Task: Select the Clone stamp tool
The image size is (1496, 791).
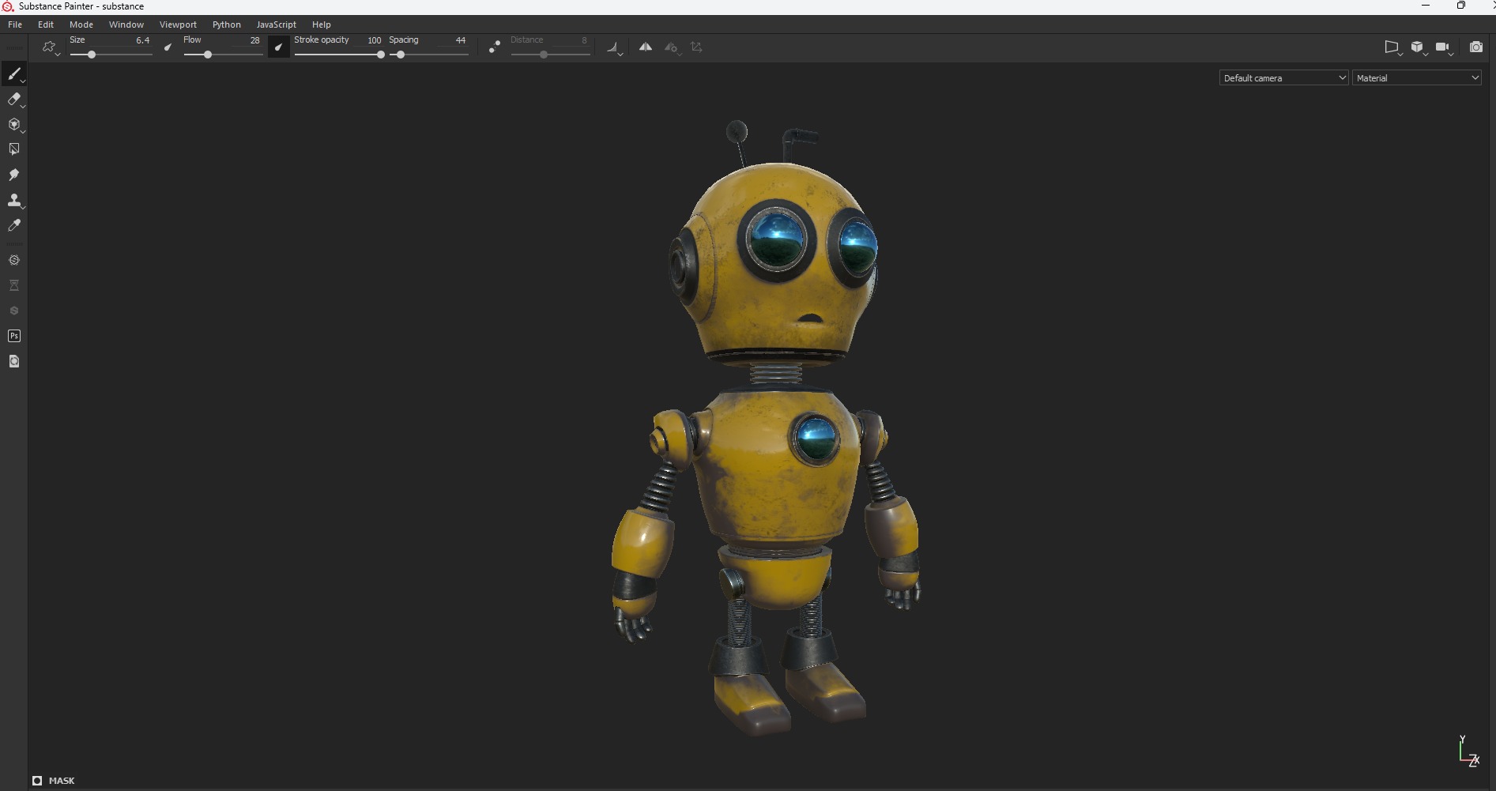Action: click(x=13, y=200)
